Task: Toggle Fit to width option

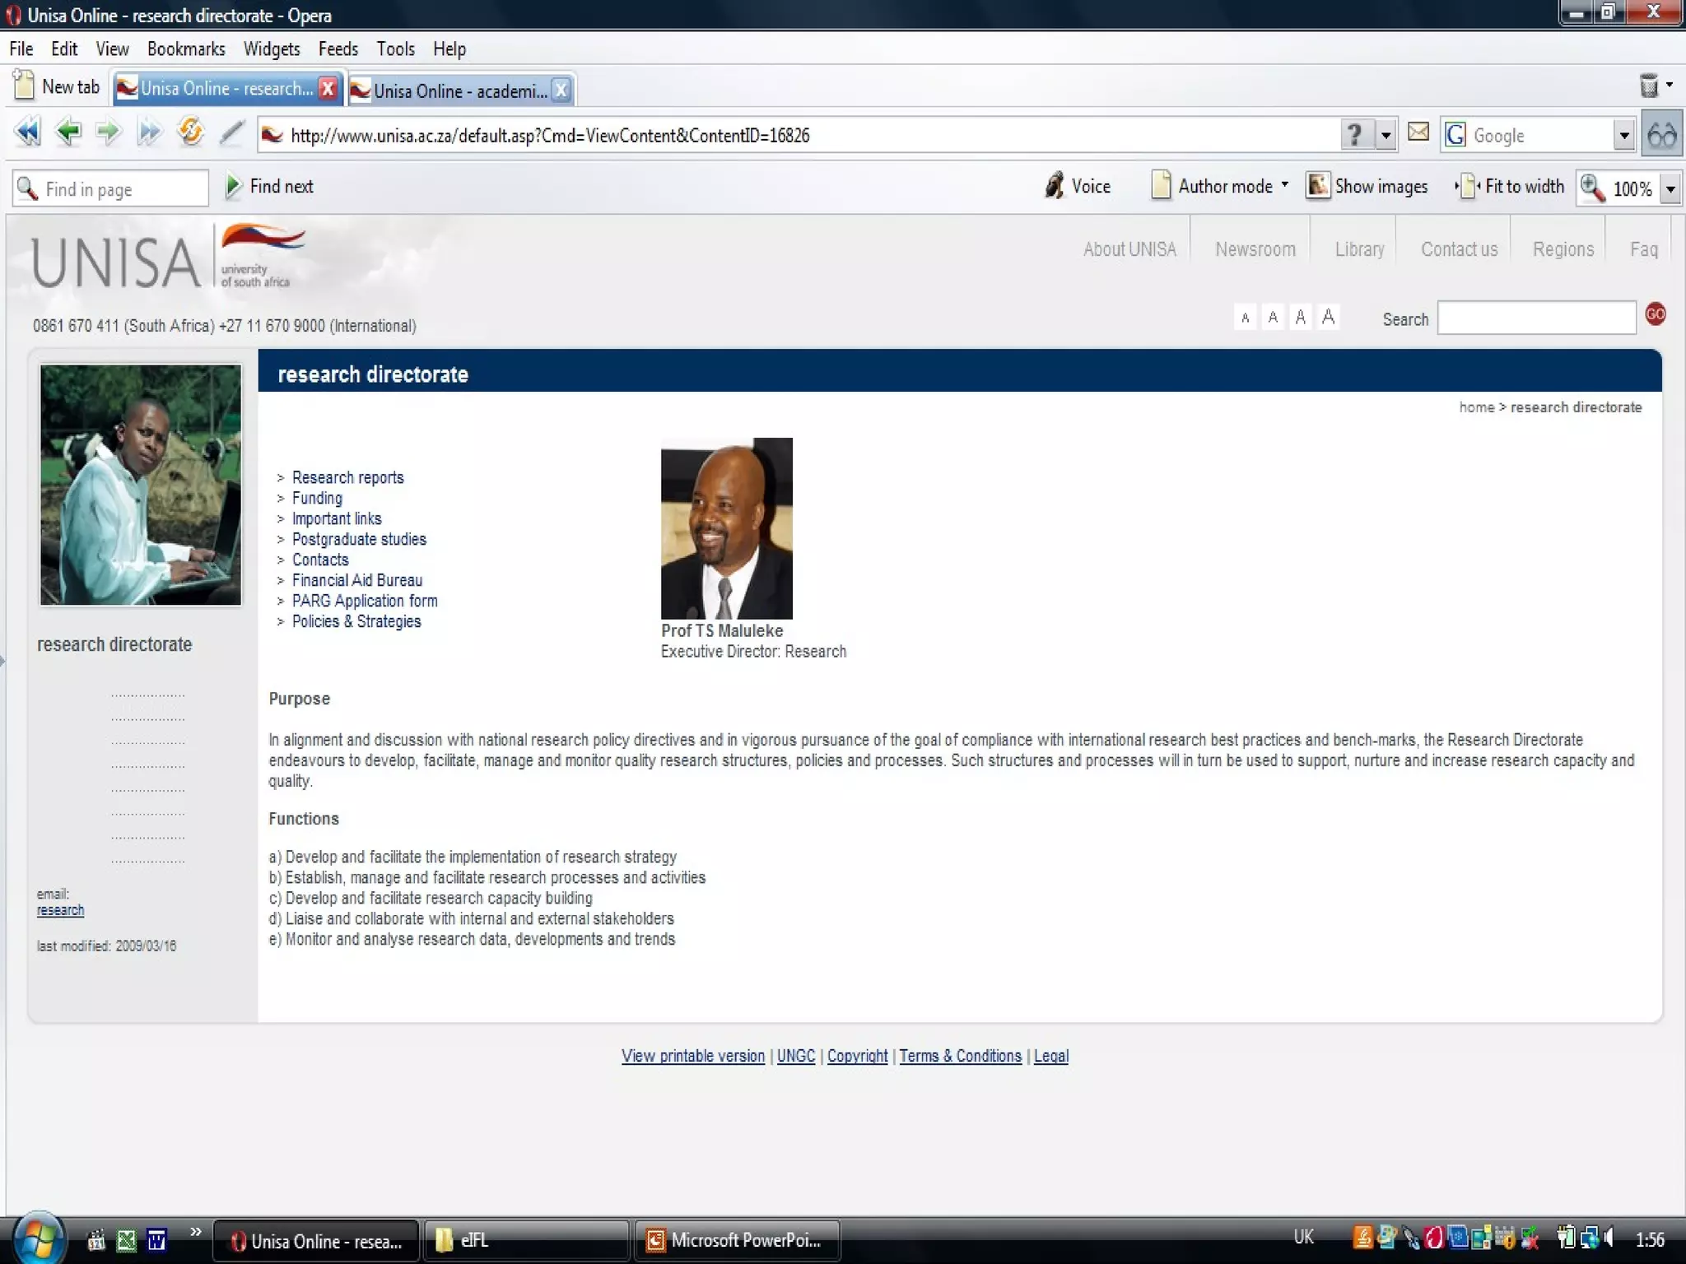Action: point(1511,187)
